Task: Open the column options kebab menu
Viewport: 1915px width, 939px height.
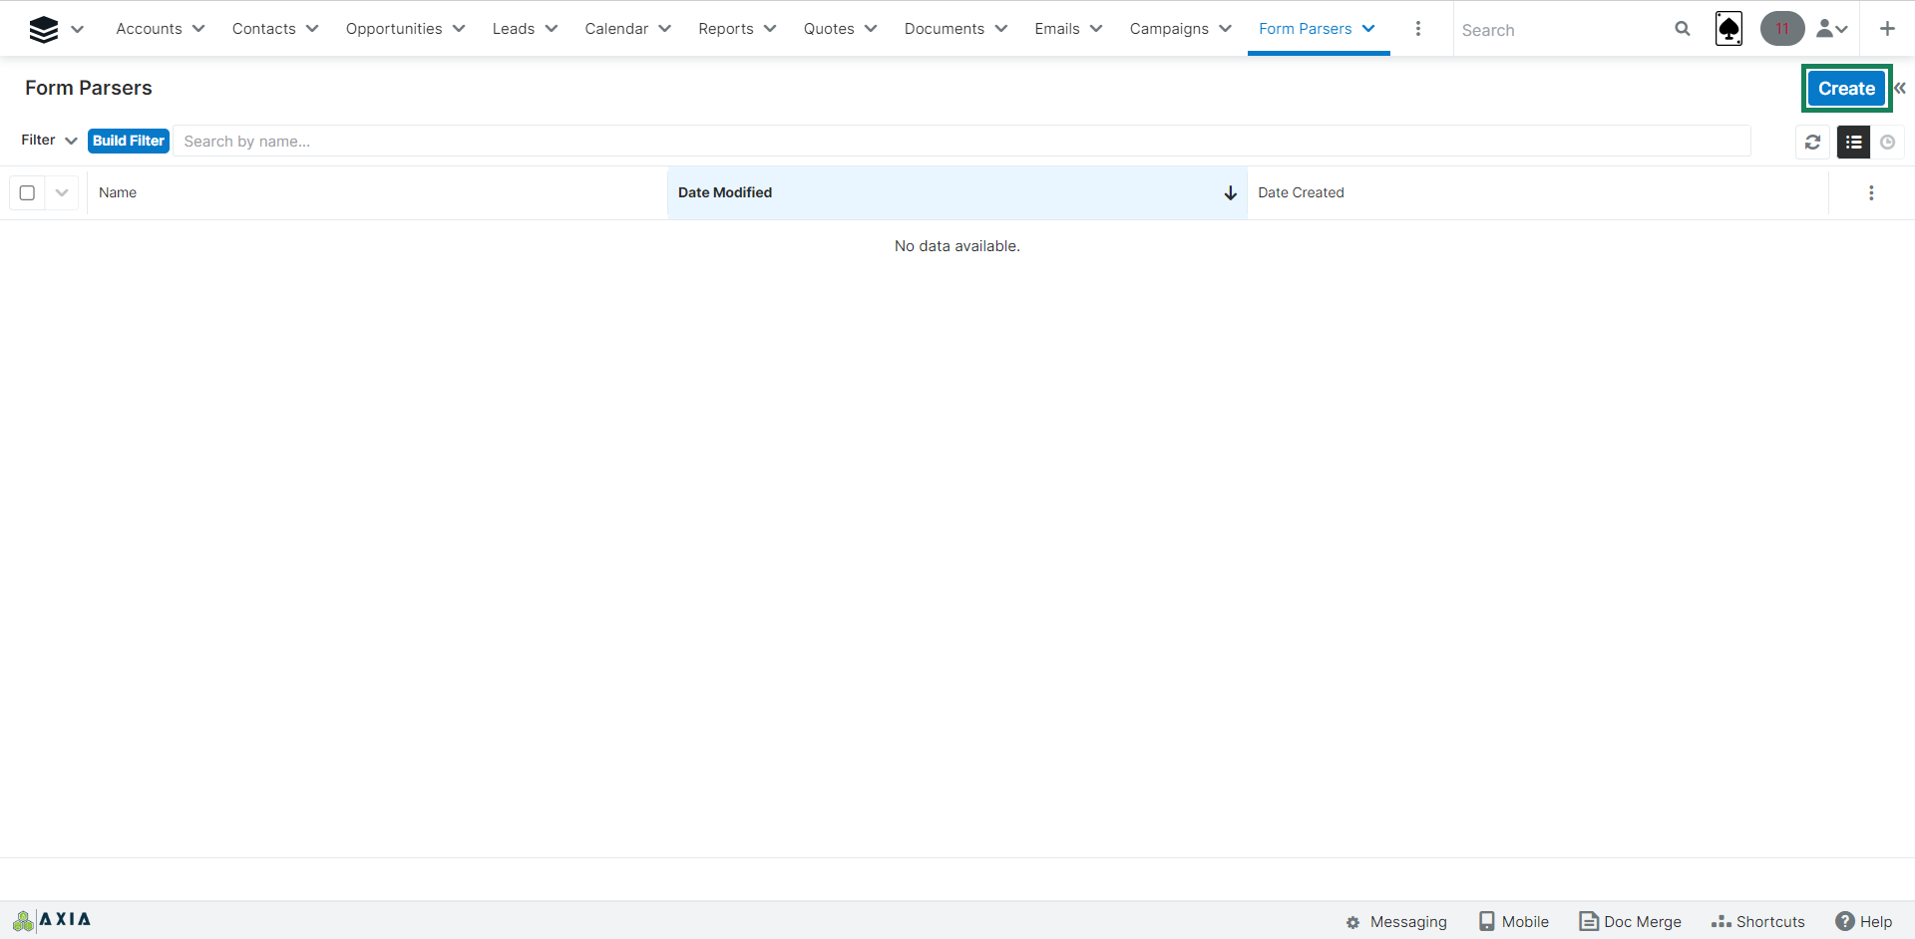Action: 1871,192
